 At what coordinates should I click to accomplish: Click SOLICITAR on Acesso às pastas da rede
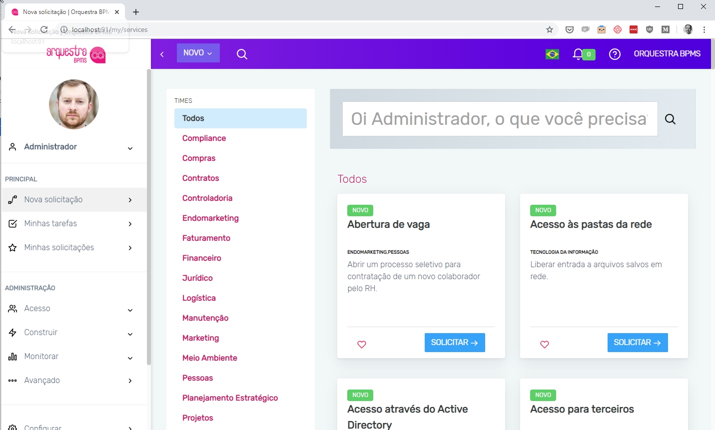637,343
